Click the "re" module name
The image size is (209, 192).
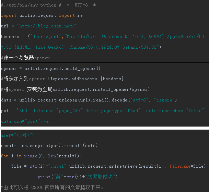pos(80,15)
